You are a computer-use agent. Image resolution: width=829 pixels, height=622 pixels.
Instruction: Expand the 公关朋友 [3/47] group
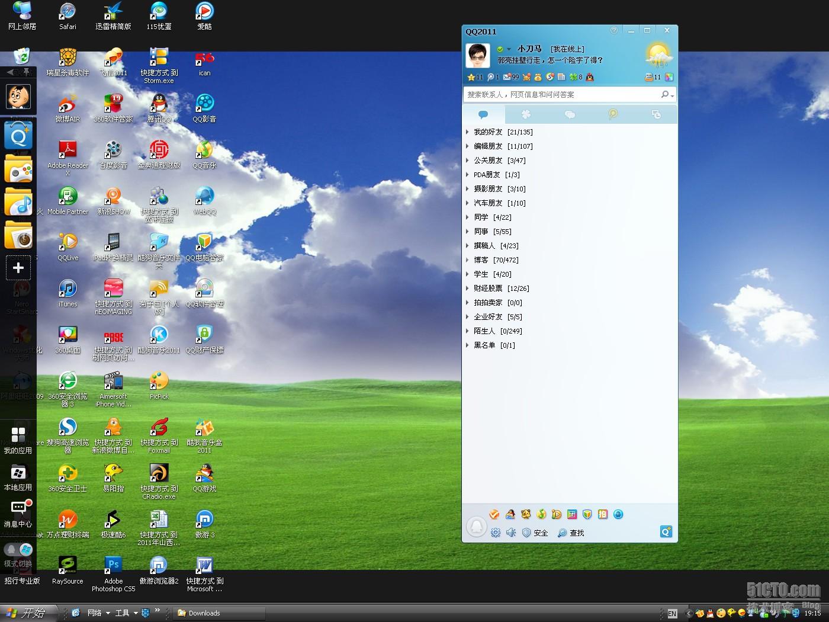[570, 161]
